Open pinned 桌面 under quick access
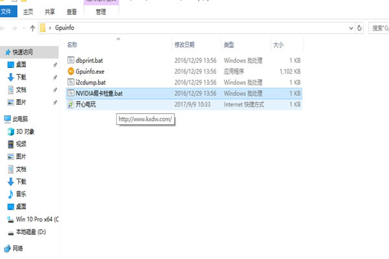389x259 pixels. [x=21, y=65]
